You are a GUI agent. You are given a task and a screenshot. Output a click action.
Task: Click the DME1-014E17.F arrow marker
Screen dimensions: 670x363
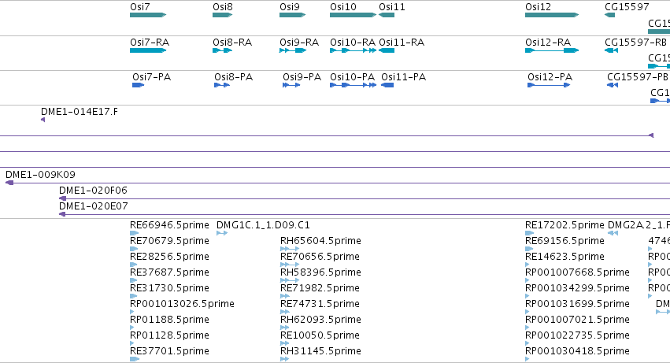pyautogui.click(x=43, y=120)
